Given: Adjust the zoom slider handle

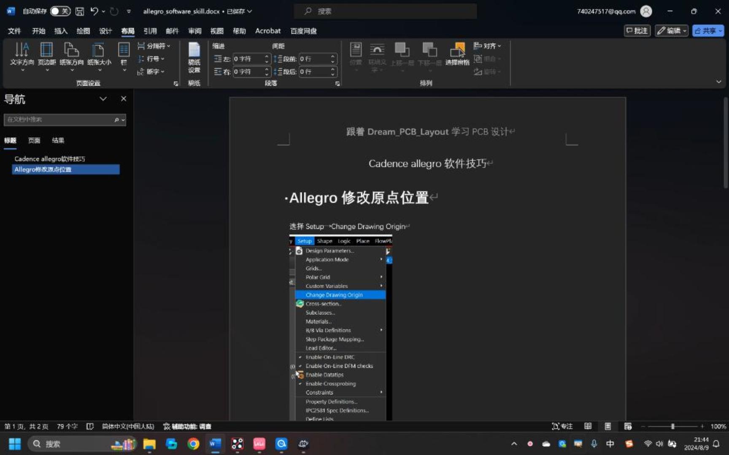Looking at the screenshot, I should [x=672, y=426].
